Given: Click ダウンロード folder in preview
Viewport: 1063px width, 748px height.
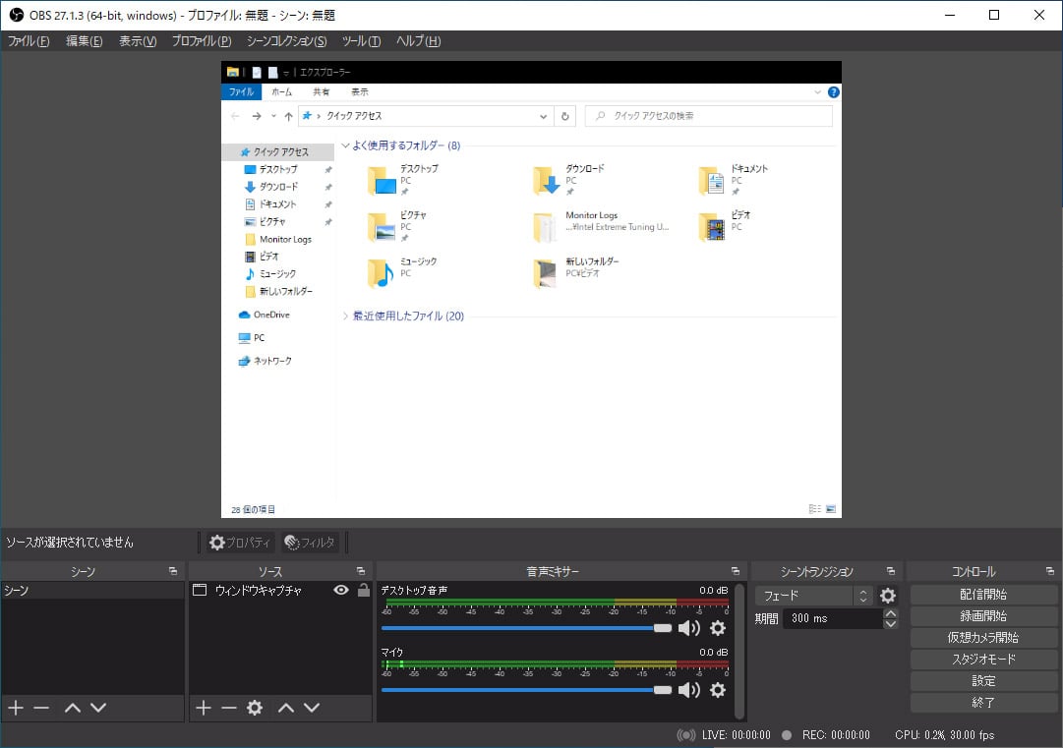Looking at the screenshot, I should [x=568, y=180].
